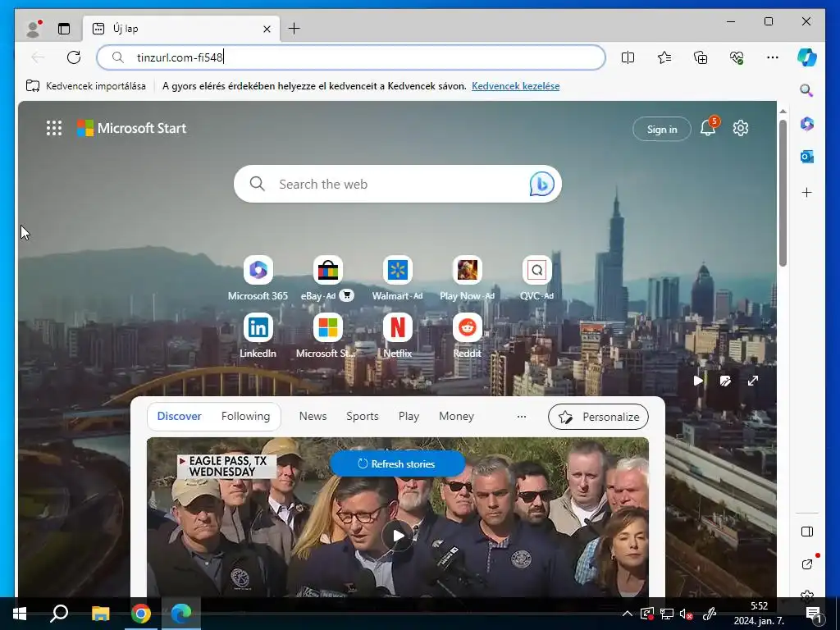Open the sidebar search icon
Screen dimensions: 840x630
pyautogui.click(x=807, y=90)
